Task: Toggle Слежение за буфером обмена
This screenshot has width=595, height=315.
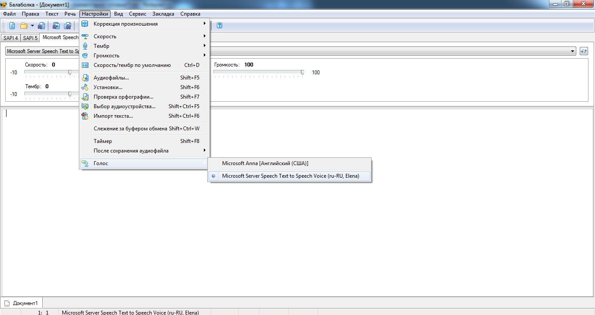Action: click(x=144, y=129)
